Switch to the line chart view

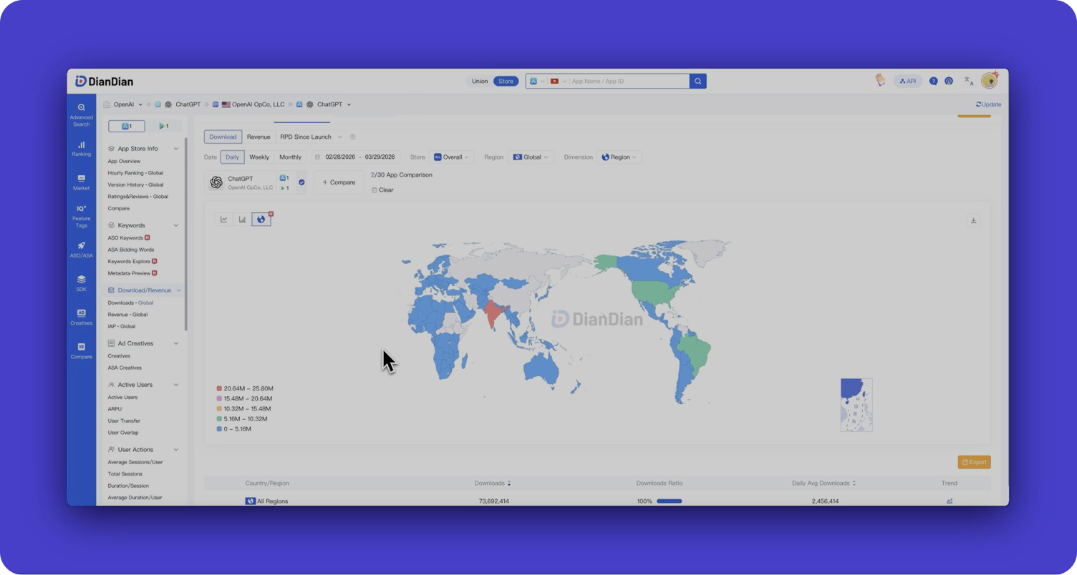[x=224, y=220]
